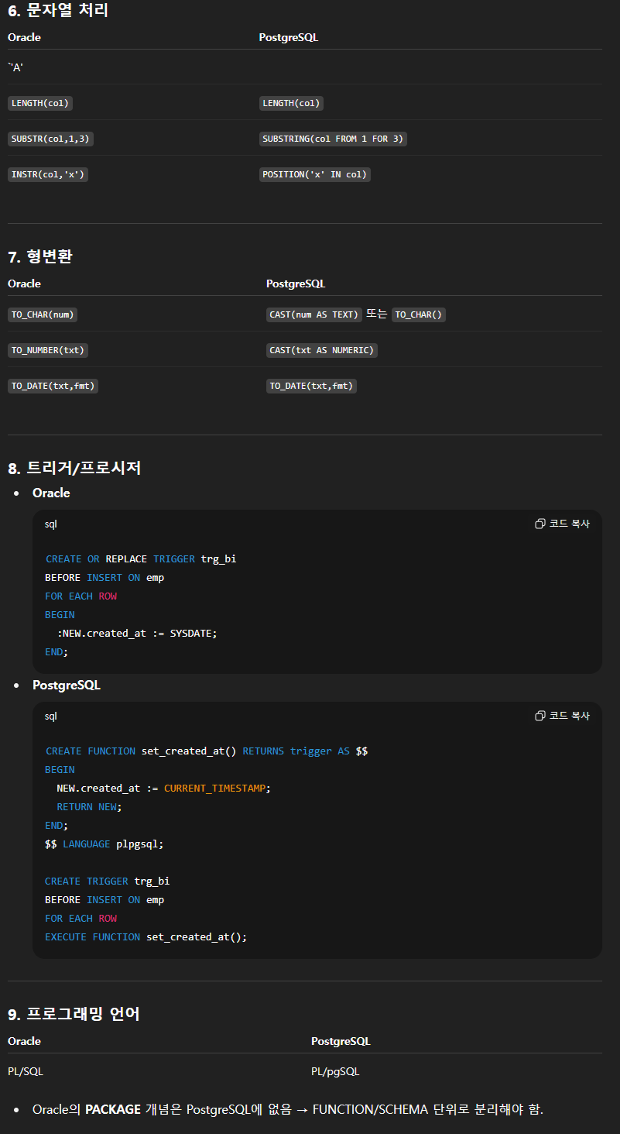Click the SUBSTR(col,1,3) code chip
This screenshot has width=620, height=1134.
[x=50, y=138]
